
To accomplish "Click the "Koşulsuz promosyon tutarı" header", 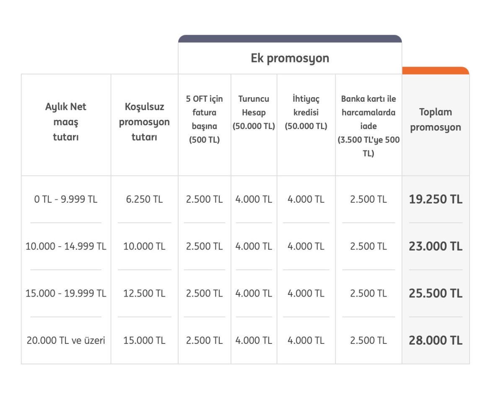I will (144, 122).
